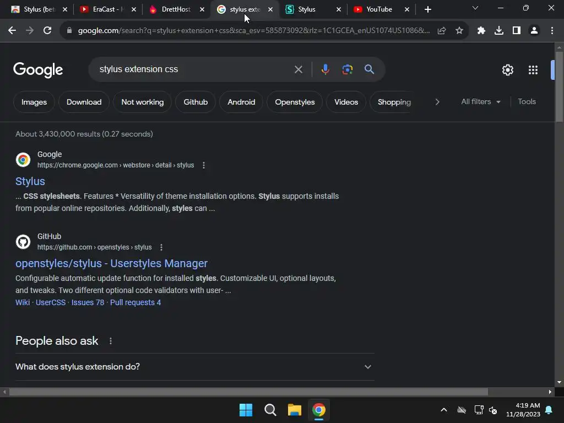Open the clock and date in the tray

[523, 410]
